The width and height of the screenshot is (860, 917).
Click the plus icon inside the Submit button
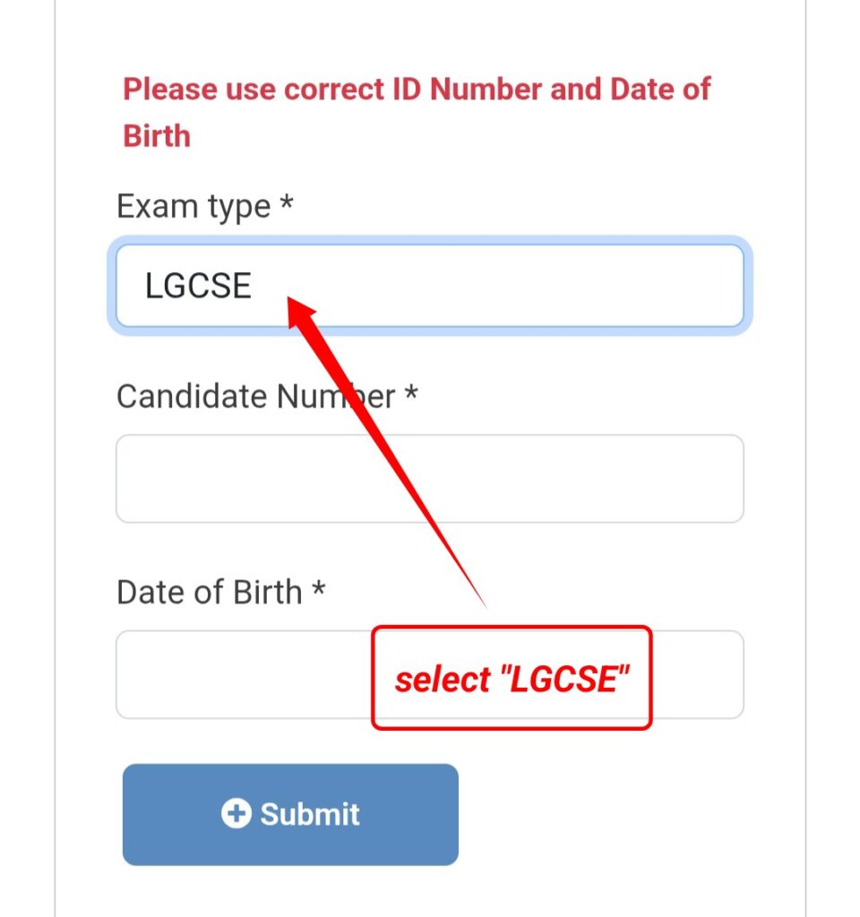(x=236, y=814)
